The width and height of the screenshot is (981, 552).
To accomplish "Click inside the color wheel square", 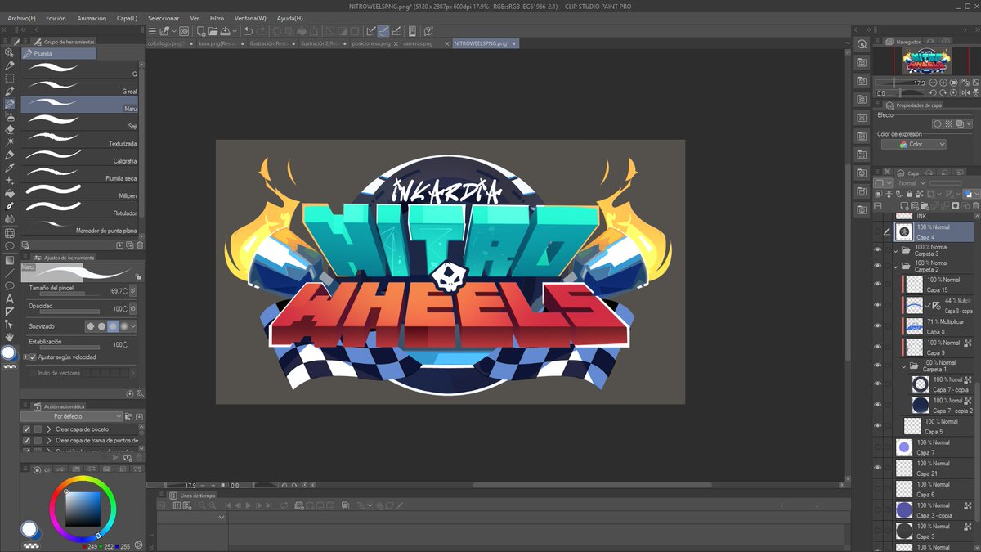I will (x=83, y=508).
